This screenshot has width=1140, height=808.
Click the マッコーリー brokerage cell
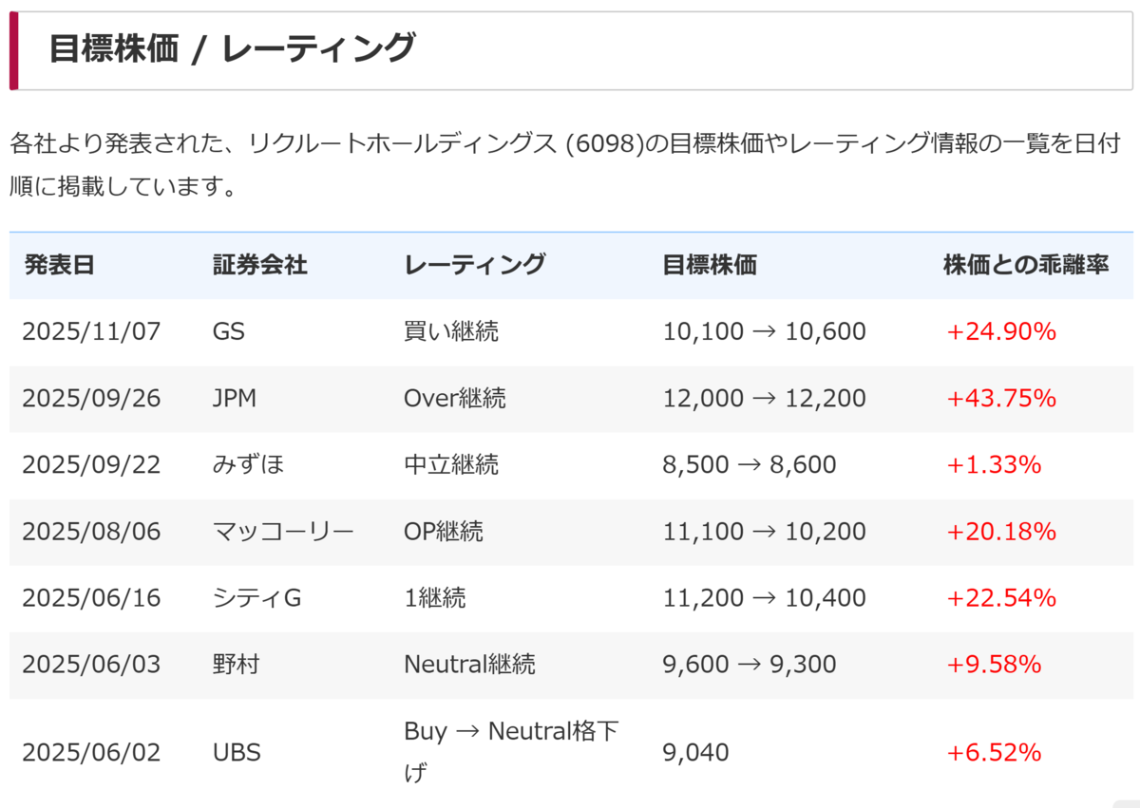[283, 531]
